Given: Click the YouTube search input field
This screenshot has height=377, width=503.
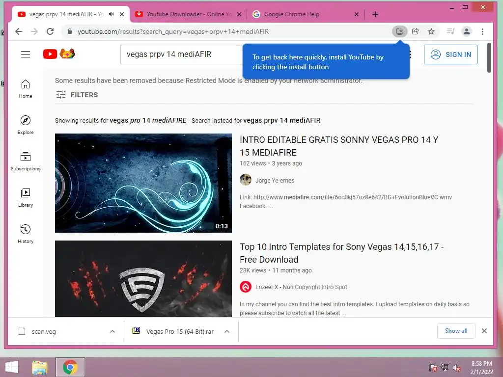Looking at the screenshot, I should pos(182,54).
